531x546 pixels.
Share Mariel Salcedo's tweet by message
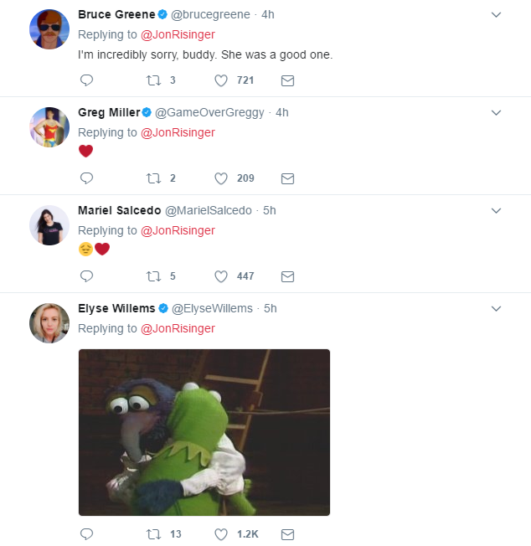pos(287,276)
